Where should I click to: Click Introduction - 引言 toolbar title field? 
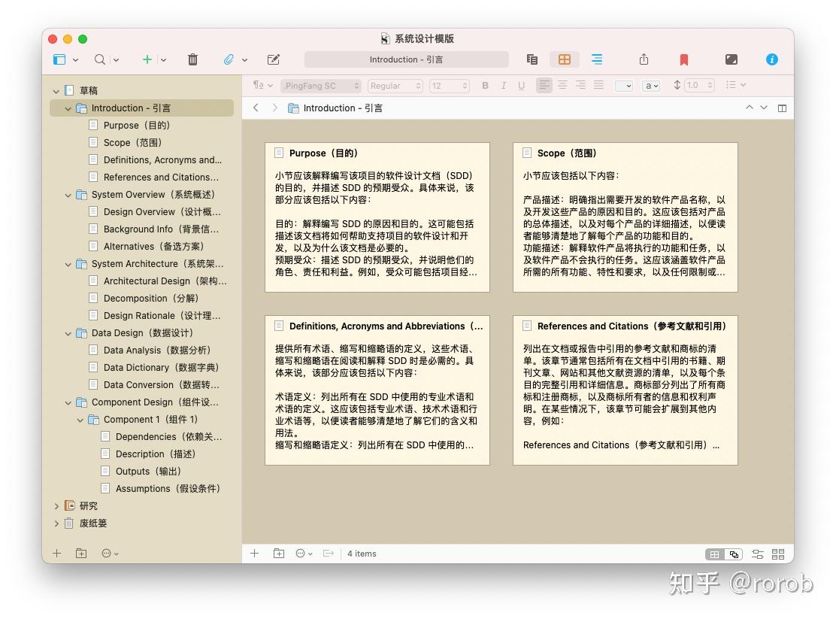click(x=406, y=59)
